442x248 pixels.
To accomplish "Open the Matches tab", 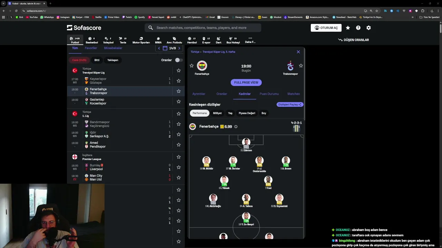I will pyautogui.click(x=294, y=94).
